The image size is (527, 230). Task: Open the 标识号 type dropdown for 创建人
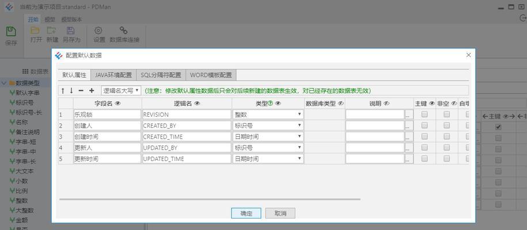[x=268, y=125]
